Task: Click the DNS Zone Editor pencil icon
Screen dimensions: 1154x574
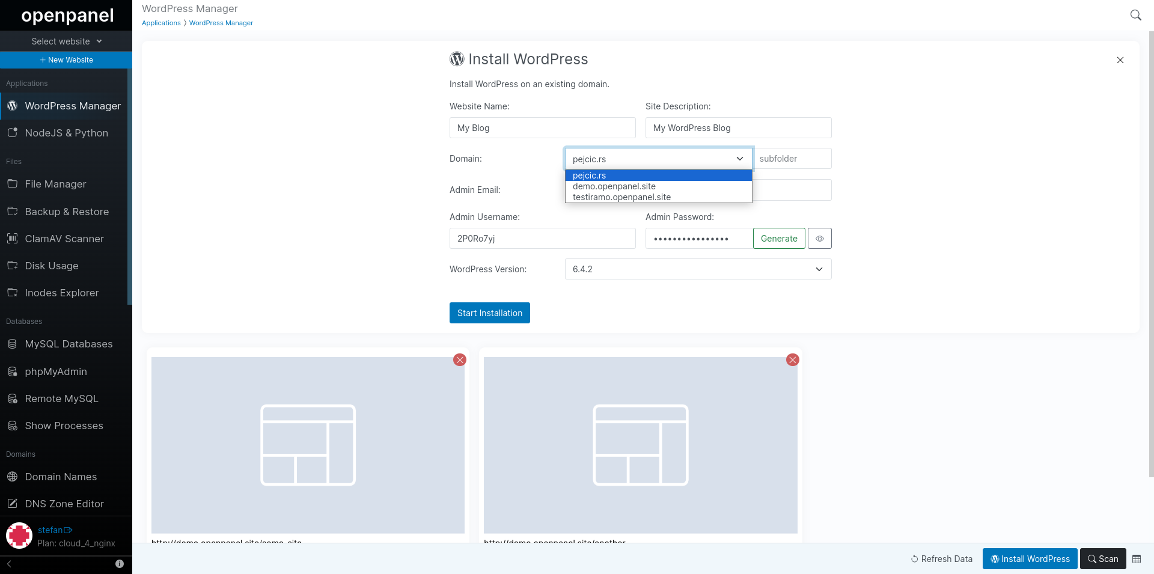Action: (x=13, y=504)
